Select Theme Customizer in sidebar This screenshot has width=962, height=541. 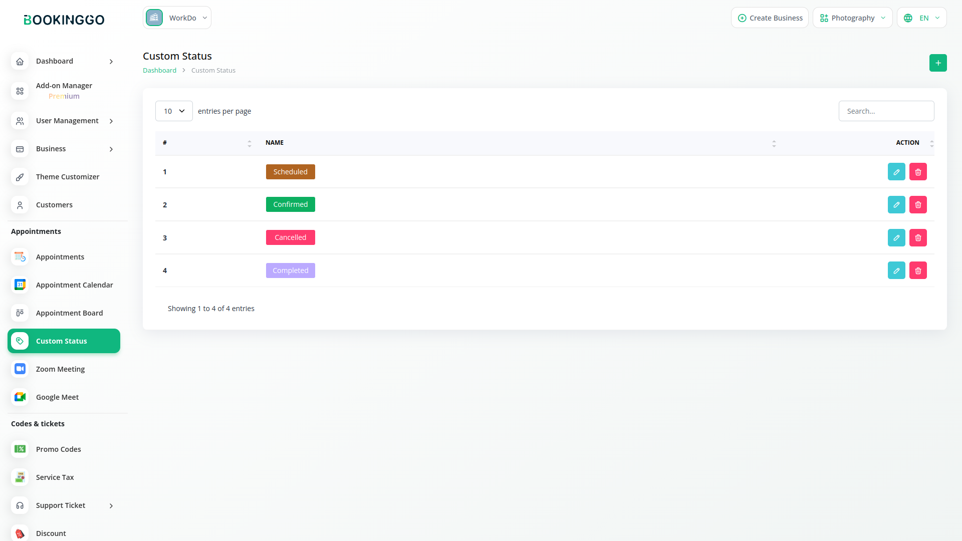67,177
